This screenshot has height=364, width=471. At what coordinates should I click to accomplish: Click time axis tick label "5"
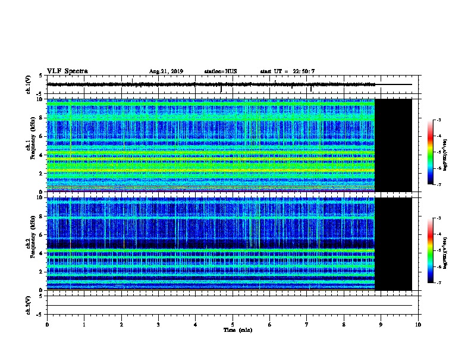(233, 325)
